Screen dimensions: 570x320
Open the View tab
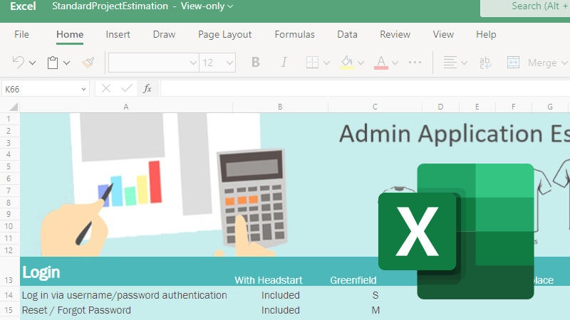(x=443, y=34)
